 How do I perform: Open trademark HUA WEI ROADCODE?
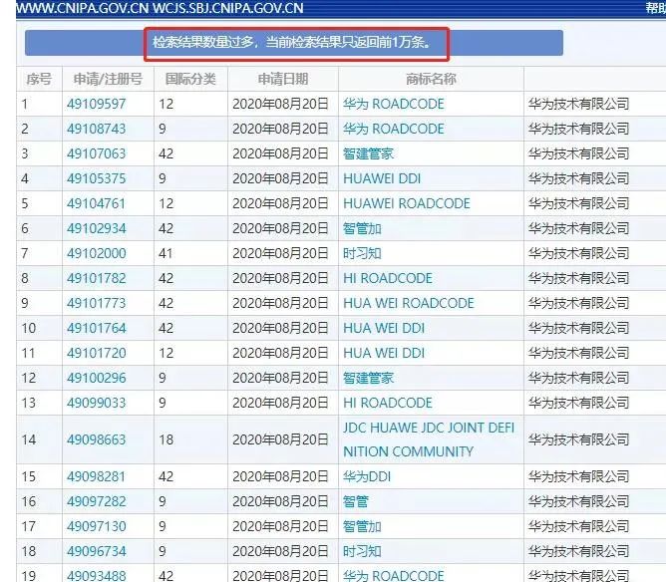tap(409, 304)
